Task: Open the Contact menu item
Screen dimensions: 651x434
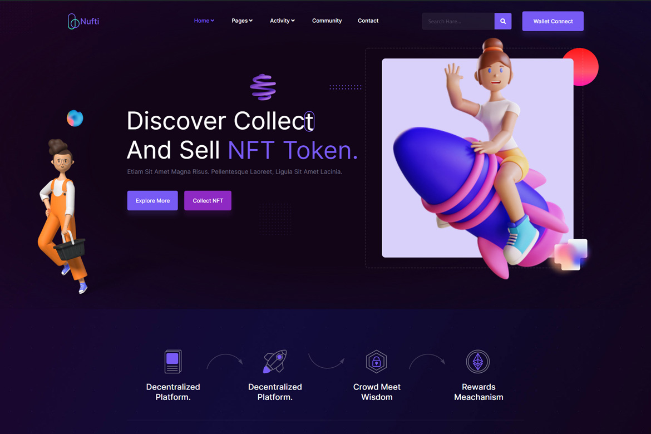Action: [x=368, y=21]
